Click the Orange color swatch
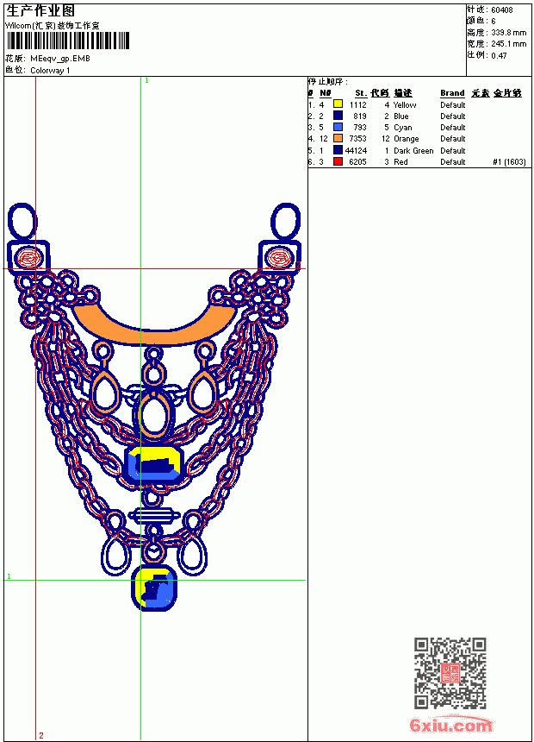 (338, 138)
